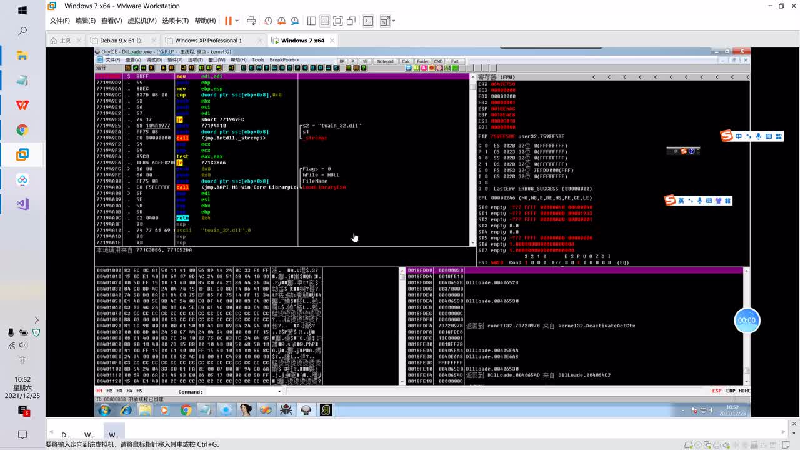Image resolution: width=800 pixels, height=450 pixels.
Task: Open the VMware snapshot manager
Action: 294,21
